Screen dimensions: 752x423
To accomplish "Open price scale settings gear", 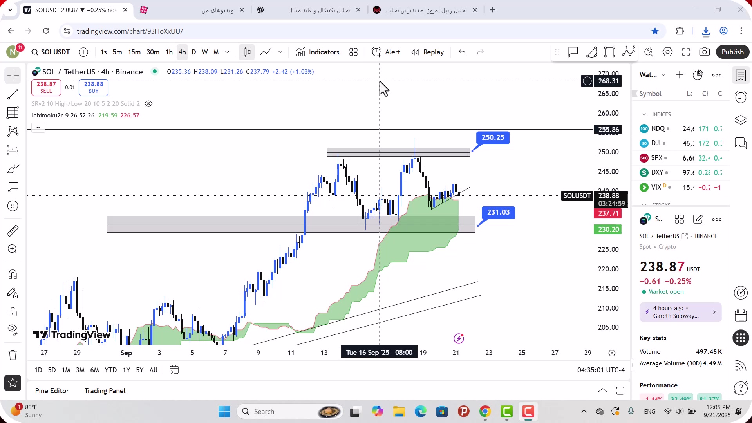I will pos(612,353).
